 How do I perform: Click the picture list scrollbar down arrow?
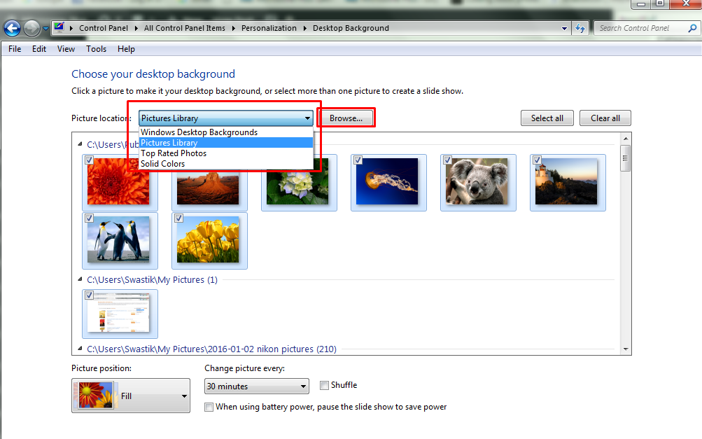pyautogui.click(x=626, y=349)
